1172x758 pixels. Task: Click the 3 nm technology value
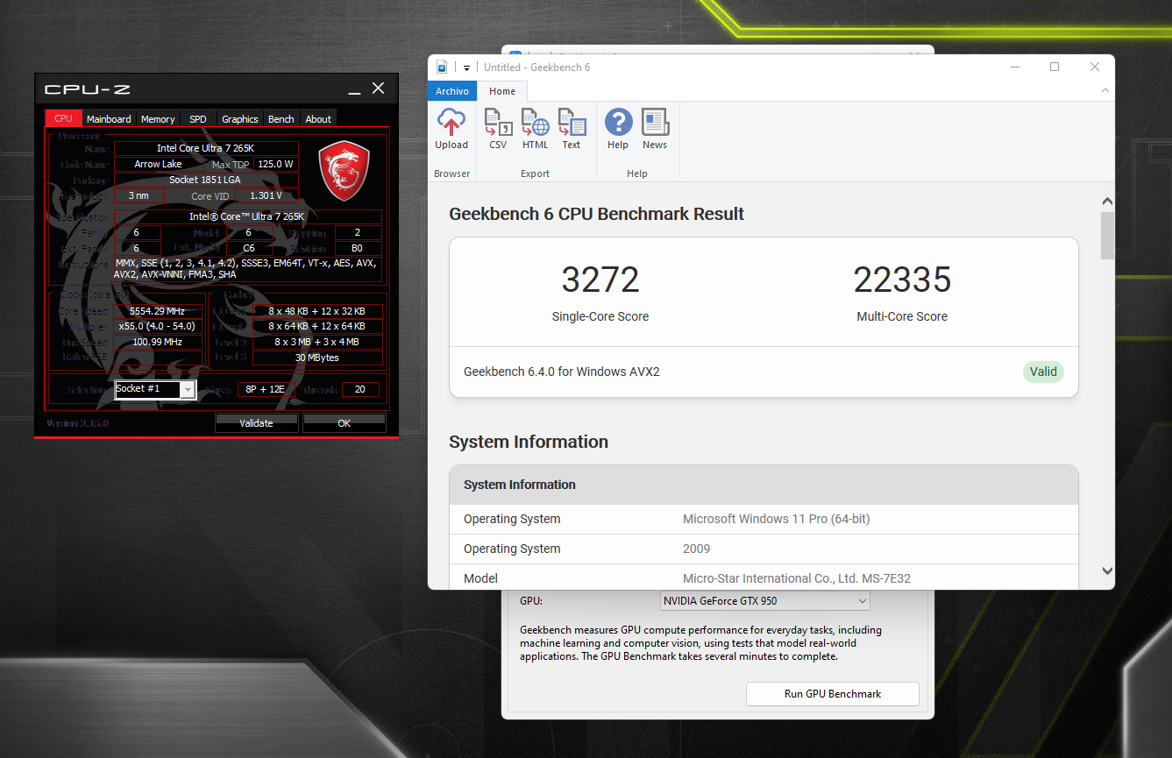click(x=139, y=195)
